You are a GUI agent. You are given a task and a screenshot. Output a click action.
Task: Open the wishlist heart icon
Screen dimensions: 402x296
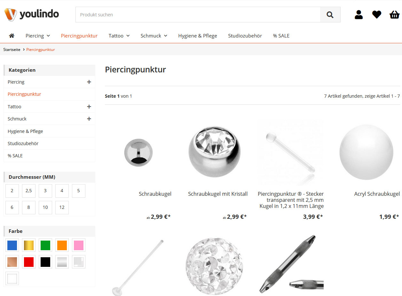click(x=377, y=15)
